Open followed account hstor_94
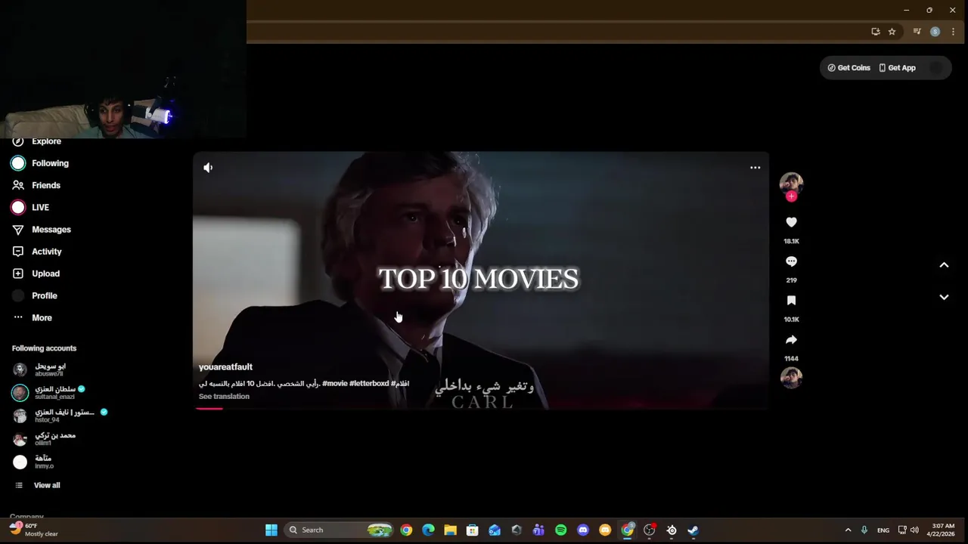968x544 pixels. coord(60,416)
